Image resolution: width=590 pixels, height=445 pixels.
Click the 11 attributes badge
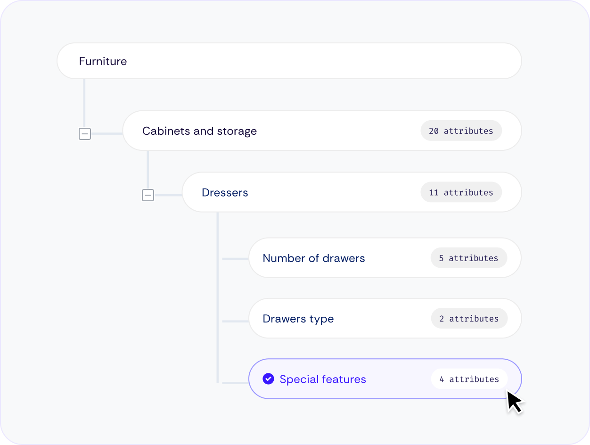[x=461, y=192]
